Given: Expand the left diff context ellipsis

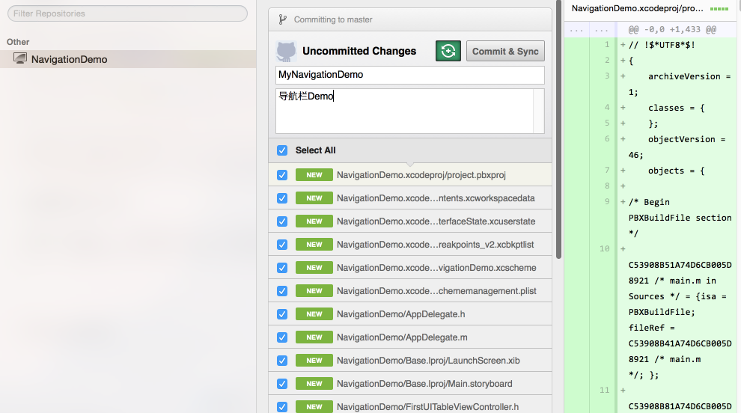Looking at the screenshot, I should [x=576, y=30].
